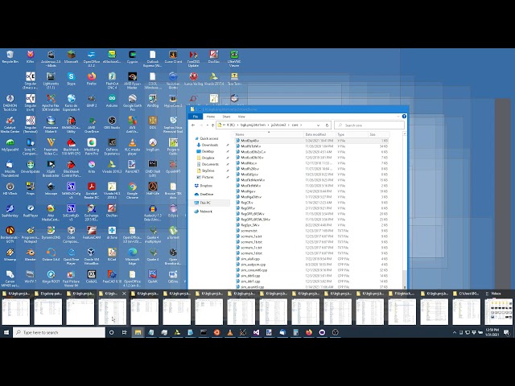Open the Google Chrome desktop shortcut

132,191
